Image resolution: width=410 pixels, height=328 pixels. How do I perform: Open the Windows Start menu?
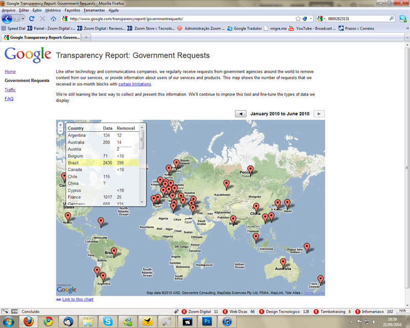coord(8,321)
